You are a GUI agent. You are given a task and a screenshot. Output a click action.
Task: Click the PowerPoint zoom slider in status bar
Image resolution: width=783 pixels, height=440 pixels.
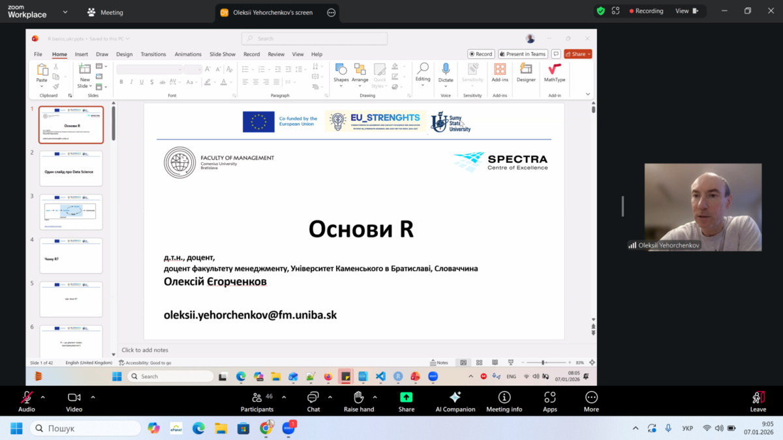point(543,362)
